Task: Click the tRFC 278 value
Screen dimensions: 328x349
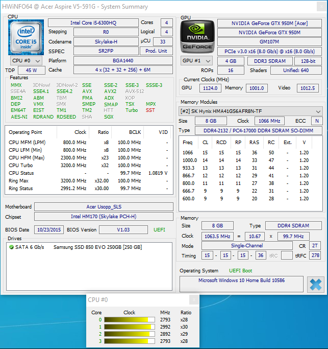Action: click(315, 255)
